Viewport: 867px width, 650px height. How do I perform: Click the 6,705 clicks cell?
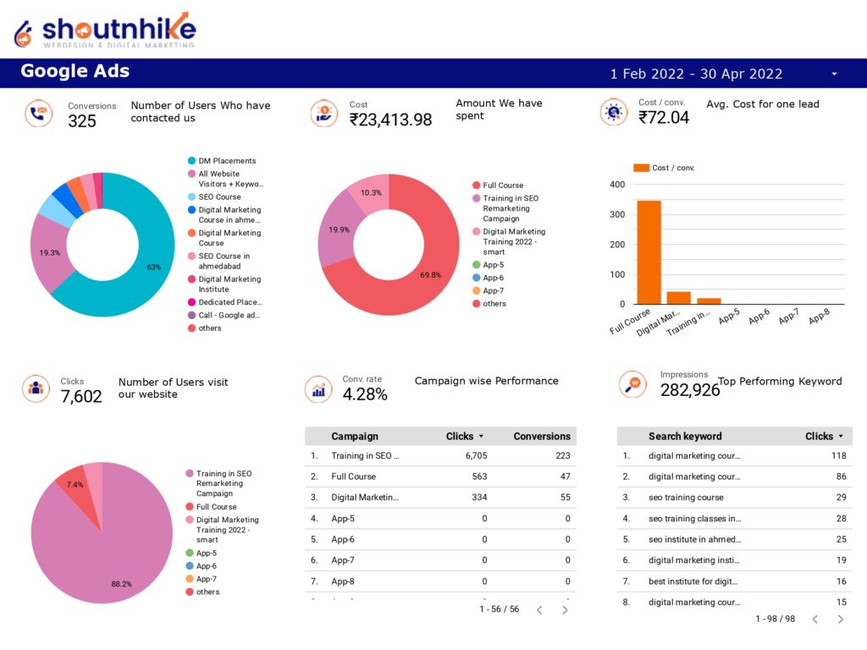click(x=476, y=456)
